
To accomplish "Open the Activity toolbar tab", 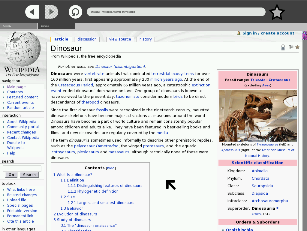I will [x=19, y=26].
